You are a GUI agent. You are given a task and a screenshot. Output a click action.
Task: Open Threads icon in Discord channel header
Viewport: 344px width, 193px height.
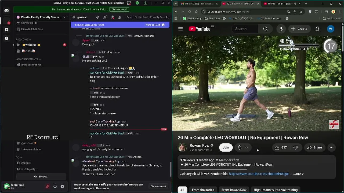tap(98, 17)
